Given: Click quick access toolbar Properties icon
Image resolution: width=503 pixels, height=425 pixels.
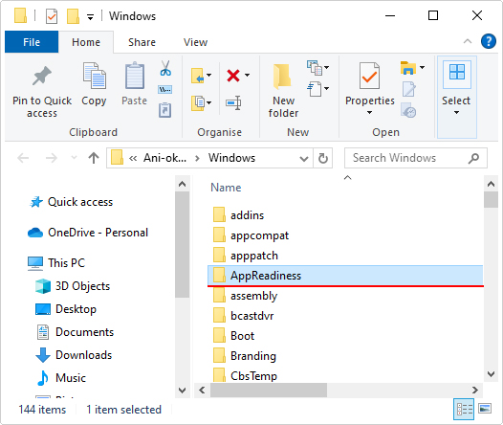Looking at the screenshot, I should tap(52, 15).
